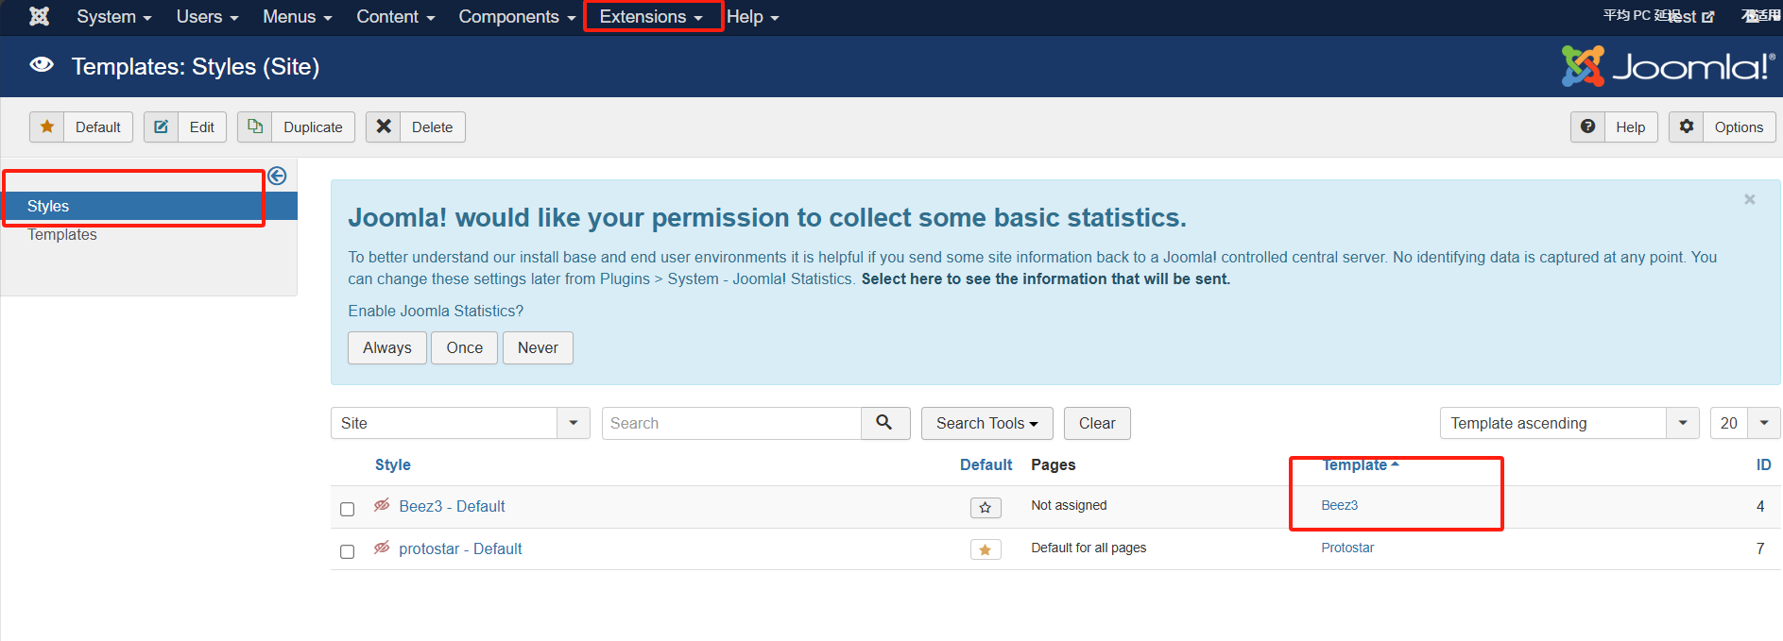Image resolution: width=1783 pixels, height=641 pixels.
Task: Sort by the Template column header
Action: (x=1360, y=464)
